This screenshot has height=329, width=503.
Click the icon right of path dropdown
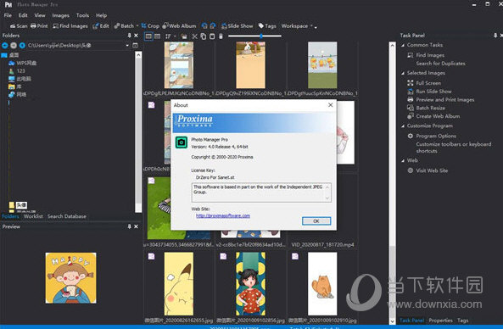coord(135,45)
